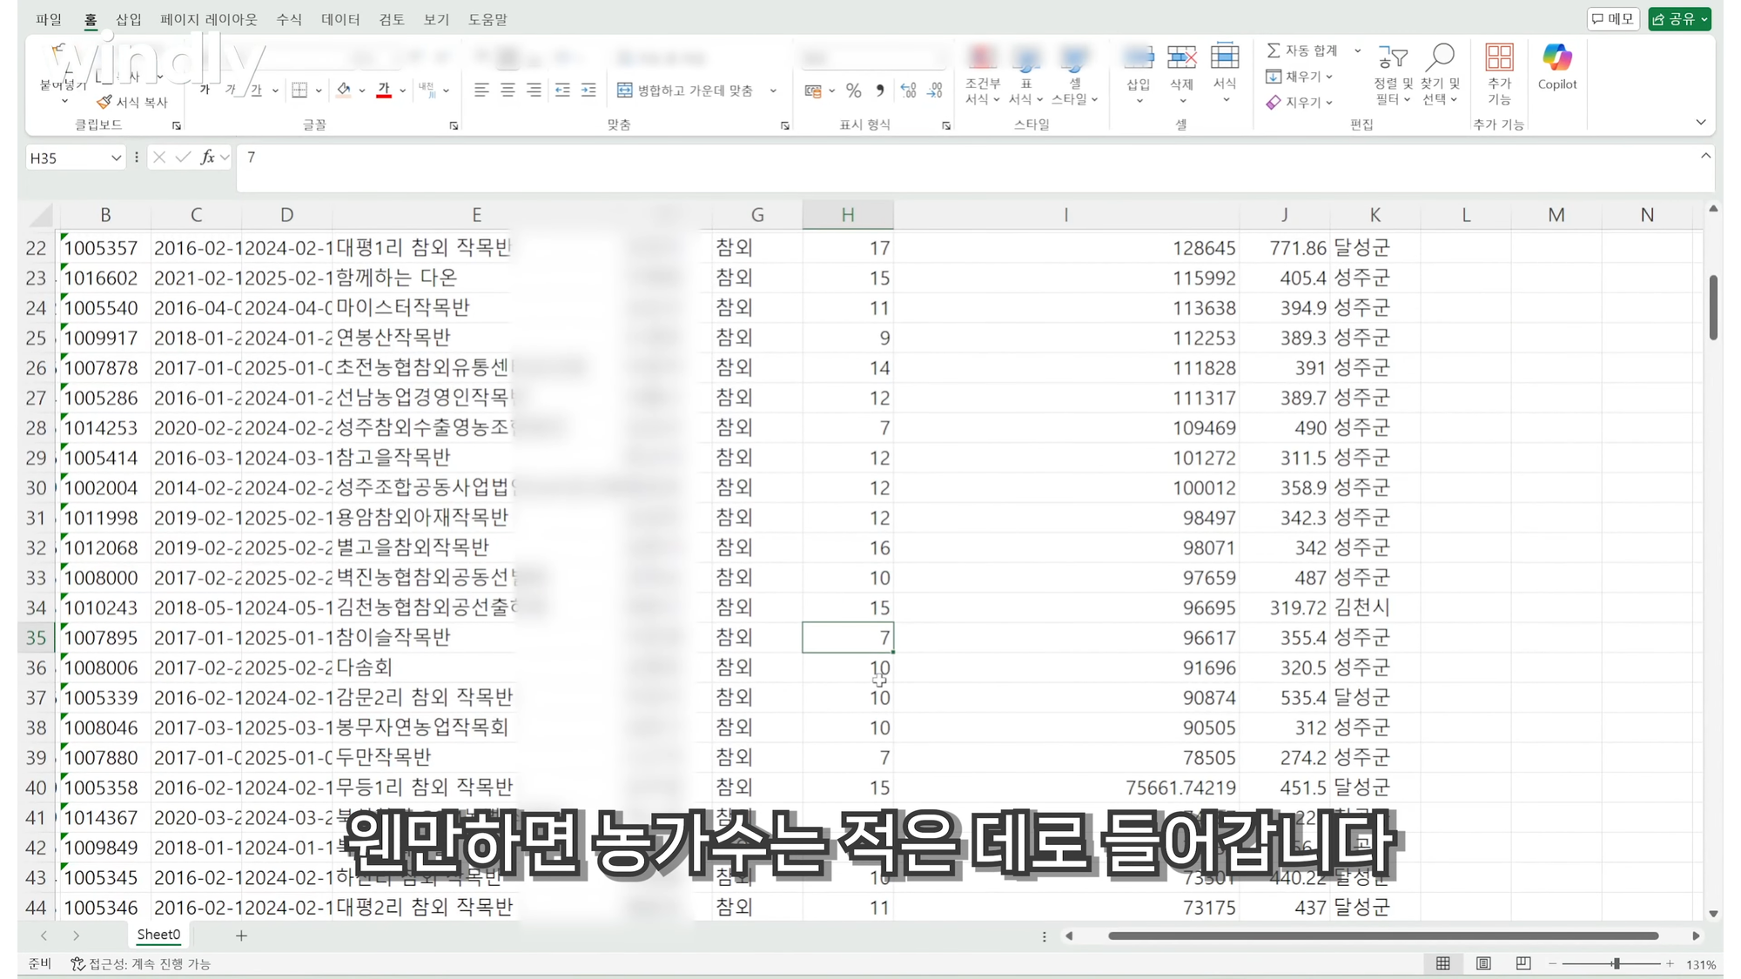This screenshot has width=1741, height=979.
Task: Click the decrease decimal icon
Action: click(x=935, y=91)
